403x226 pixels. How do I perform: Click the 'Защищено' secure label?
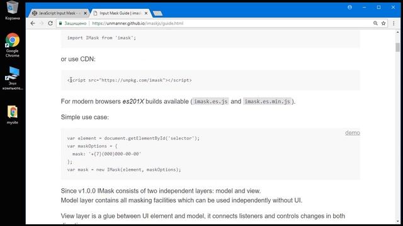pos(76,23)
